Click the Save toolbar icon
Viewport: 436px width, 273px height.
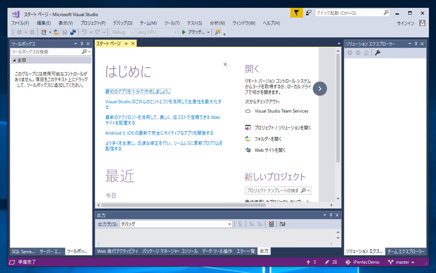click(x=65, y=32)
